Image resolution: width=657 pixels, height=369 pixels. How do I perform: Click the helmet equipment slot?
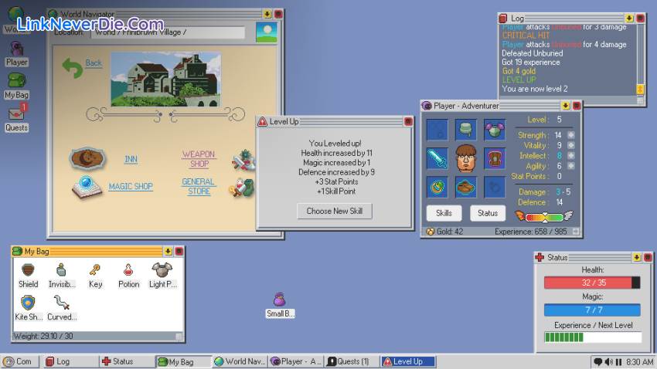[x=465, y=129]
